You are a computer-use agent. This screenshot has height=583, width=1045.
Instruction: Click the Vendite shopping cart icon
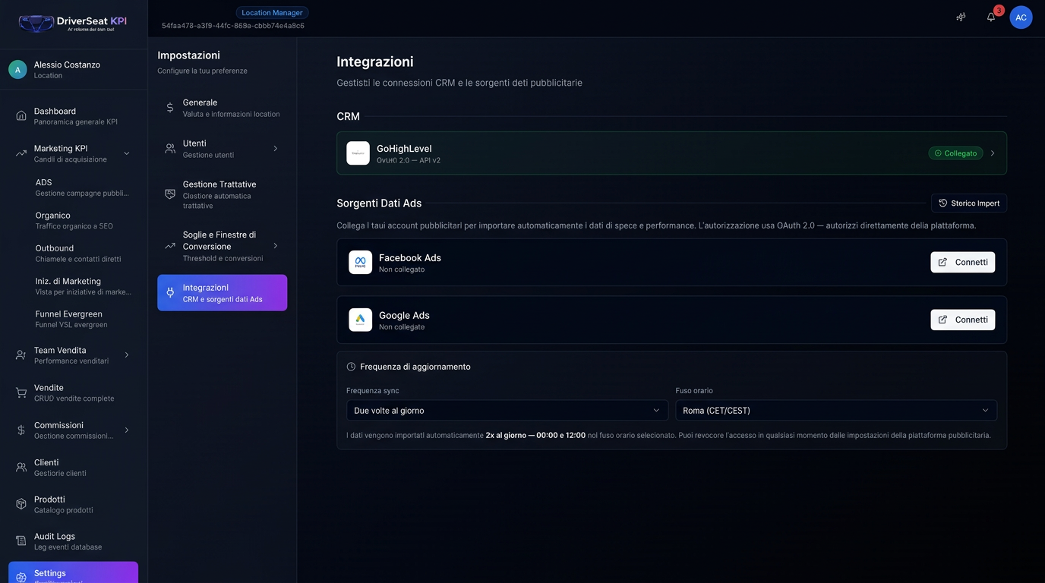[21, 392]
